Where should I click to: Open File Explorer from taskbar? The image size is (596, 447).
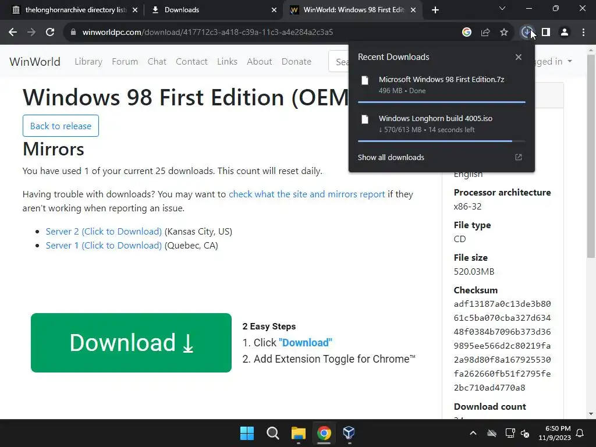coord(299,433)
